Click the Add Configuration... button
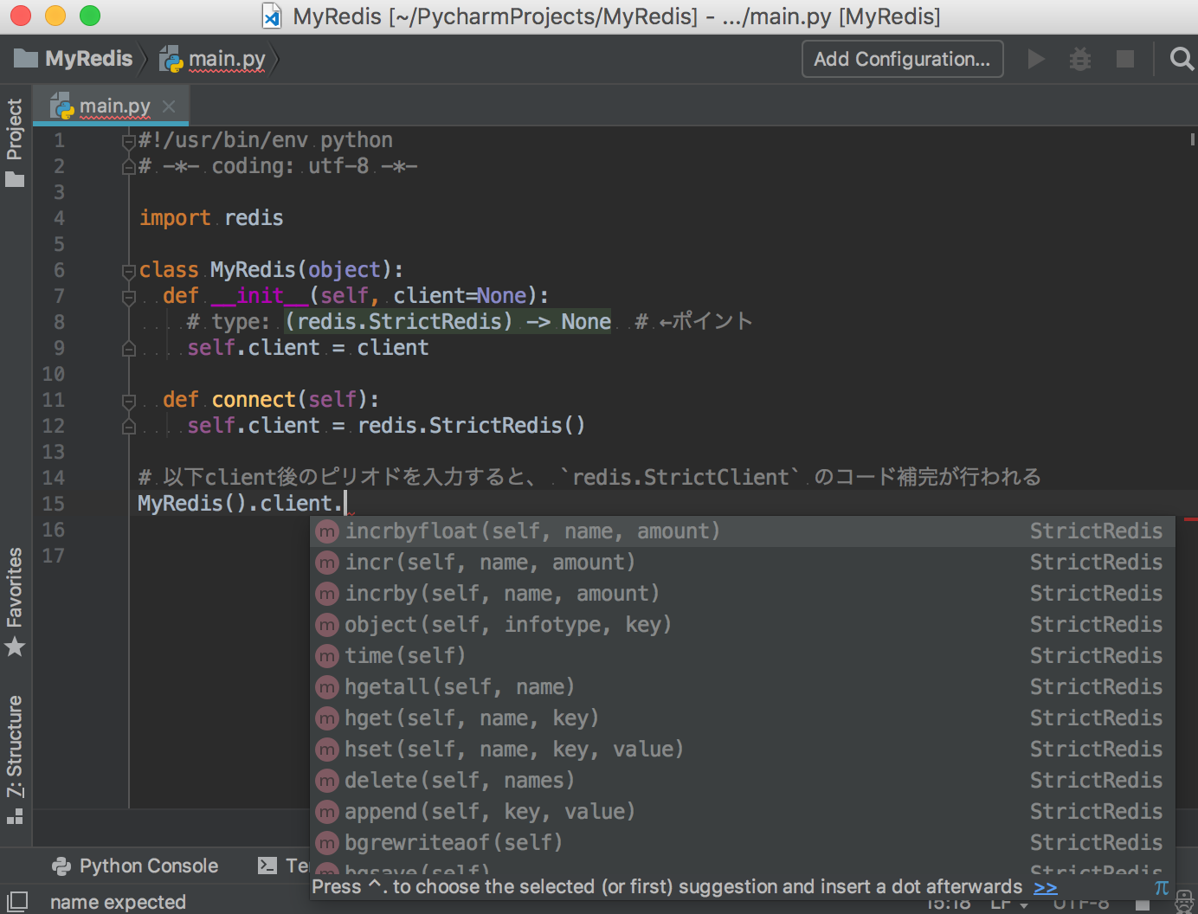Screen dimensions: 1198x914 click(902, 59)
